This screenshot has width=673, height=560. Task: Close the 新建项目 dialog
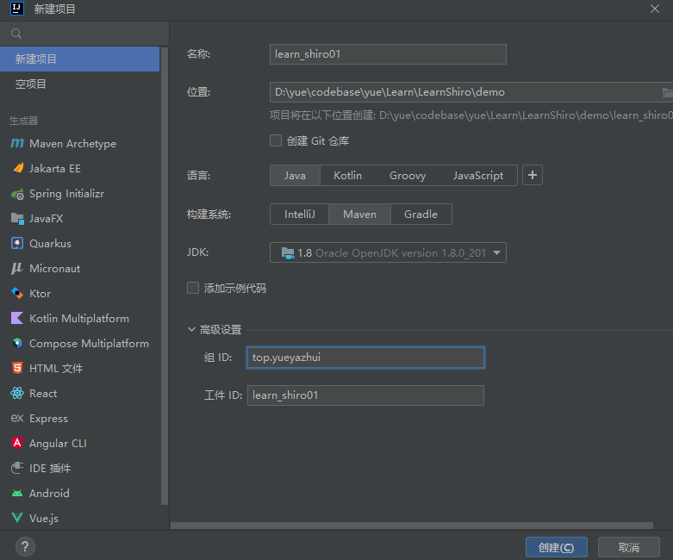tap(655, 9)
